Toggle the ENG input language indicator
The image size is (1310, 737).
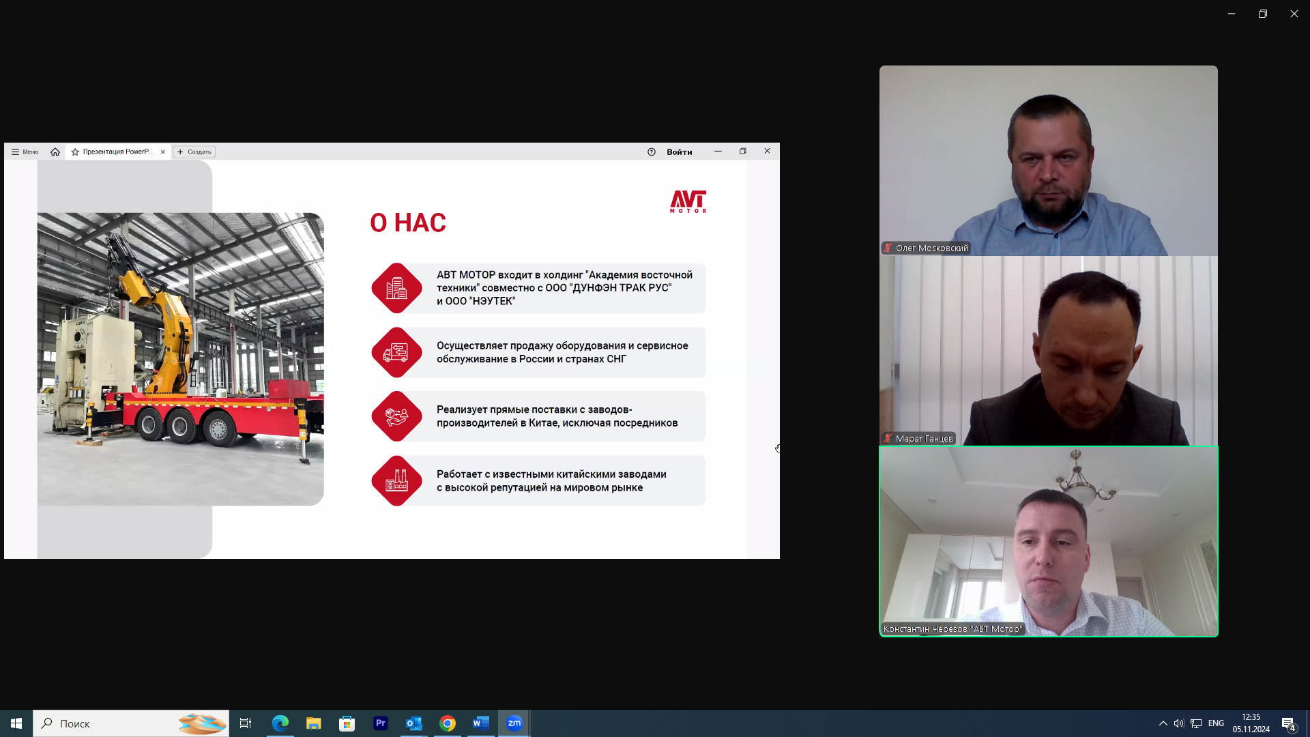pos(1216,723)
